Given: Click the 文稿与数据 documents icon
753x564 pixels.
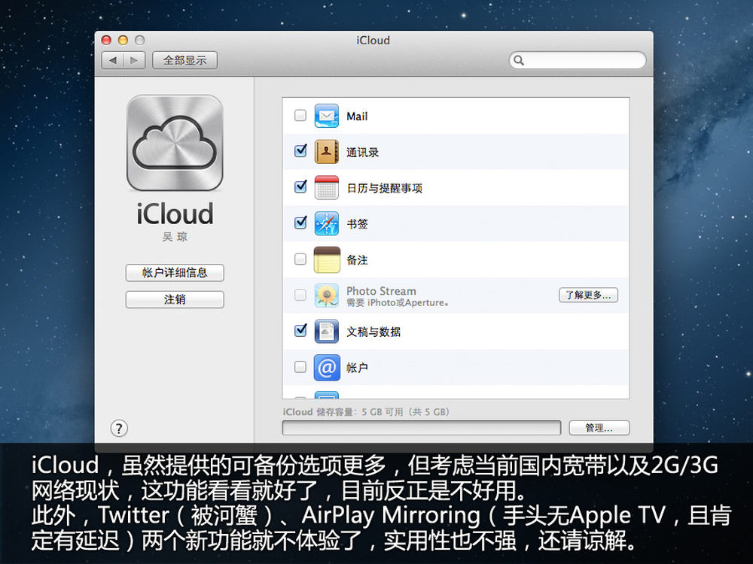Looking at the screenshot, I should pos(327,332).
